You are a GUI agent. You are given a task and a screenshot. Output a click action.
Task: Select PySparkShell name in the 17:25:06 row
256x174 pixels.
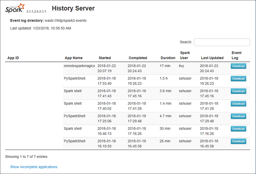(74, 116)
